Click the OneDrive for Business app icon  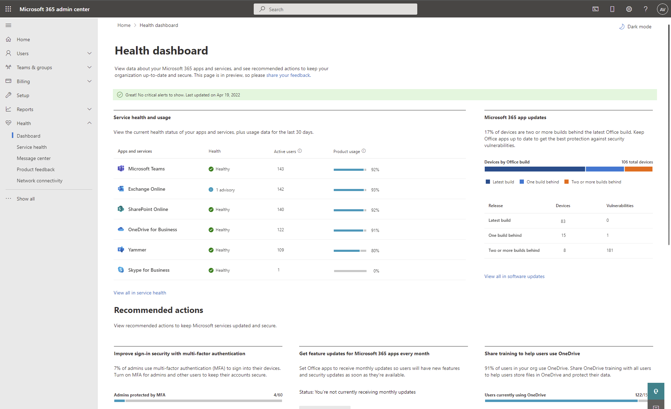click(x=121, y=229)
